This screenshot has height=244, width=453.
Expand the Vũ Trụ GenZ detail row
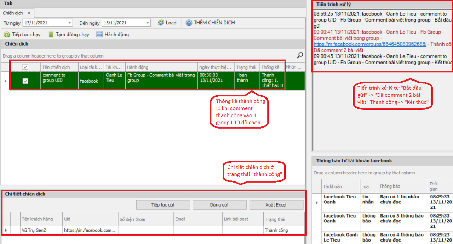click(5, 230)
